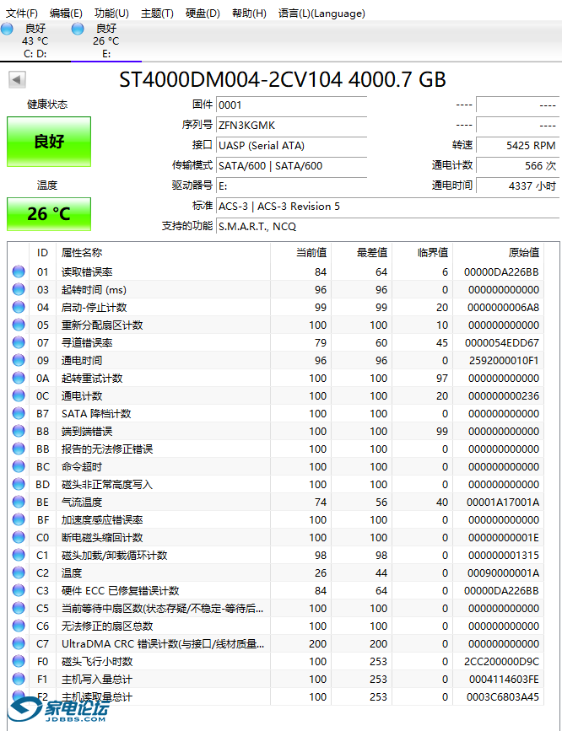Click the 接口 field UASP (Serial ATA)
Viewport: 562px width, 731px height.
pos(292,146)
